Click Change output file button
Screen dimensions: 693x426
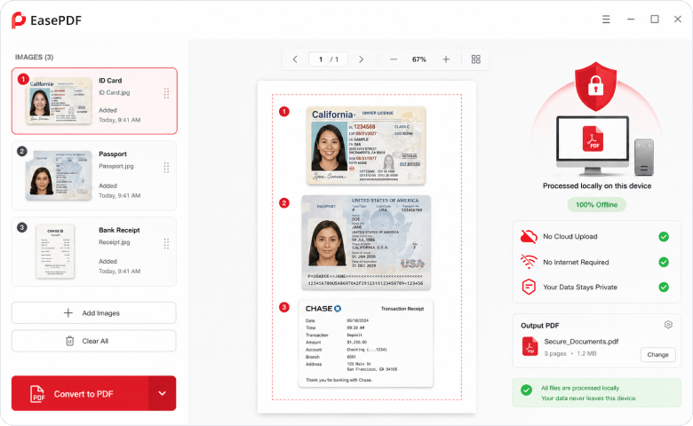657,354
